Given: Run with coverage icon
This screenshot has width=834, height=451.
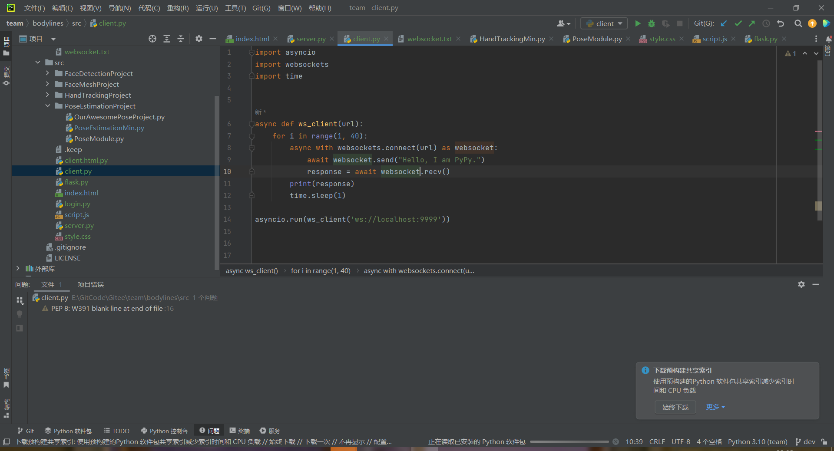Looking at the screenshot, I should (665, 23).
